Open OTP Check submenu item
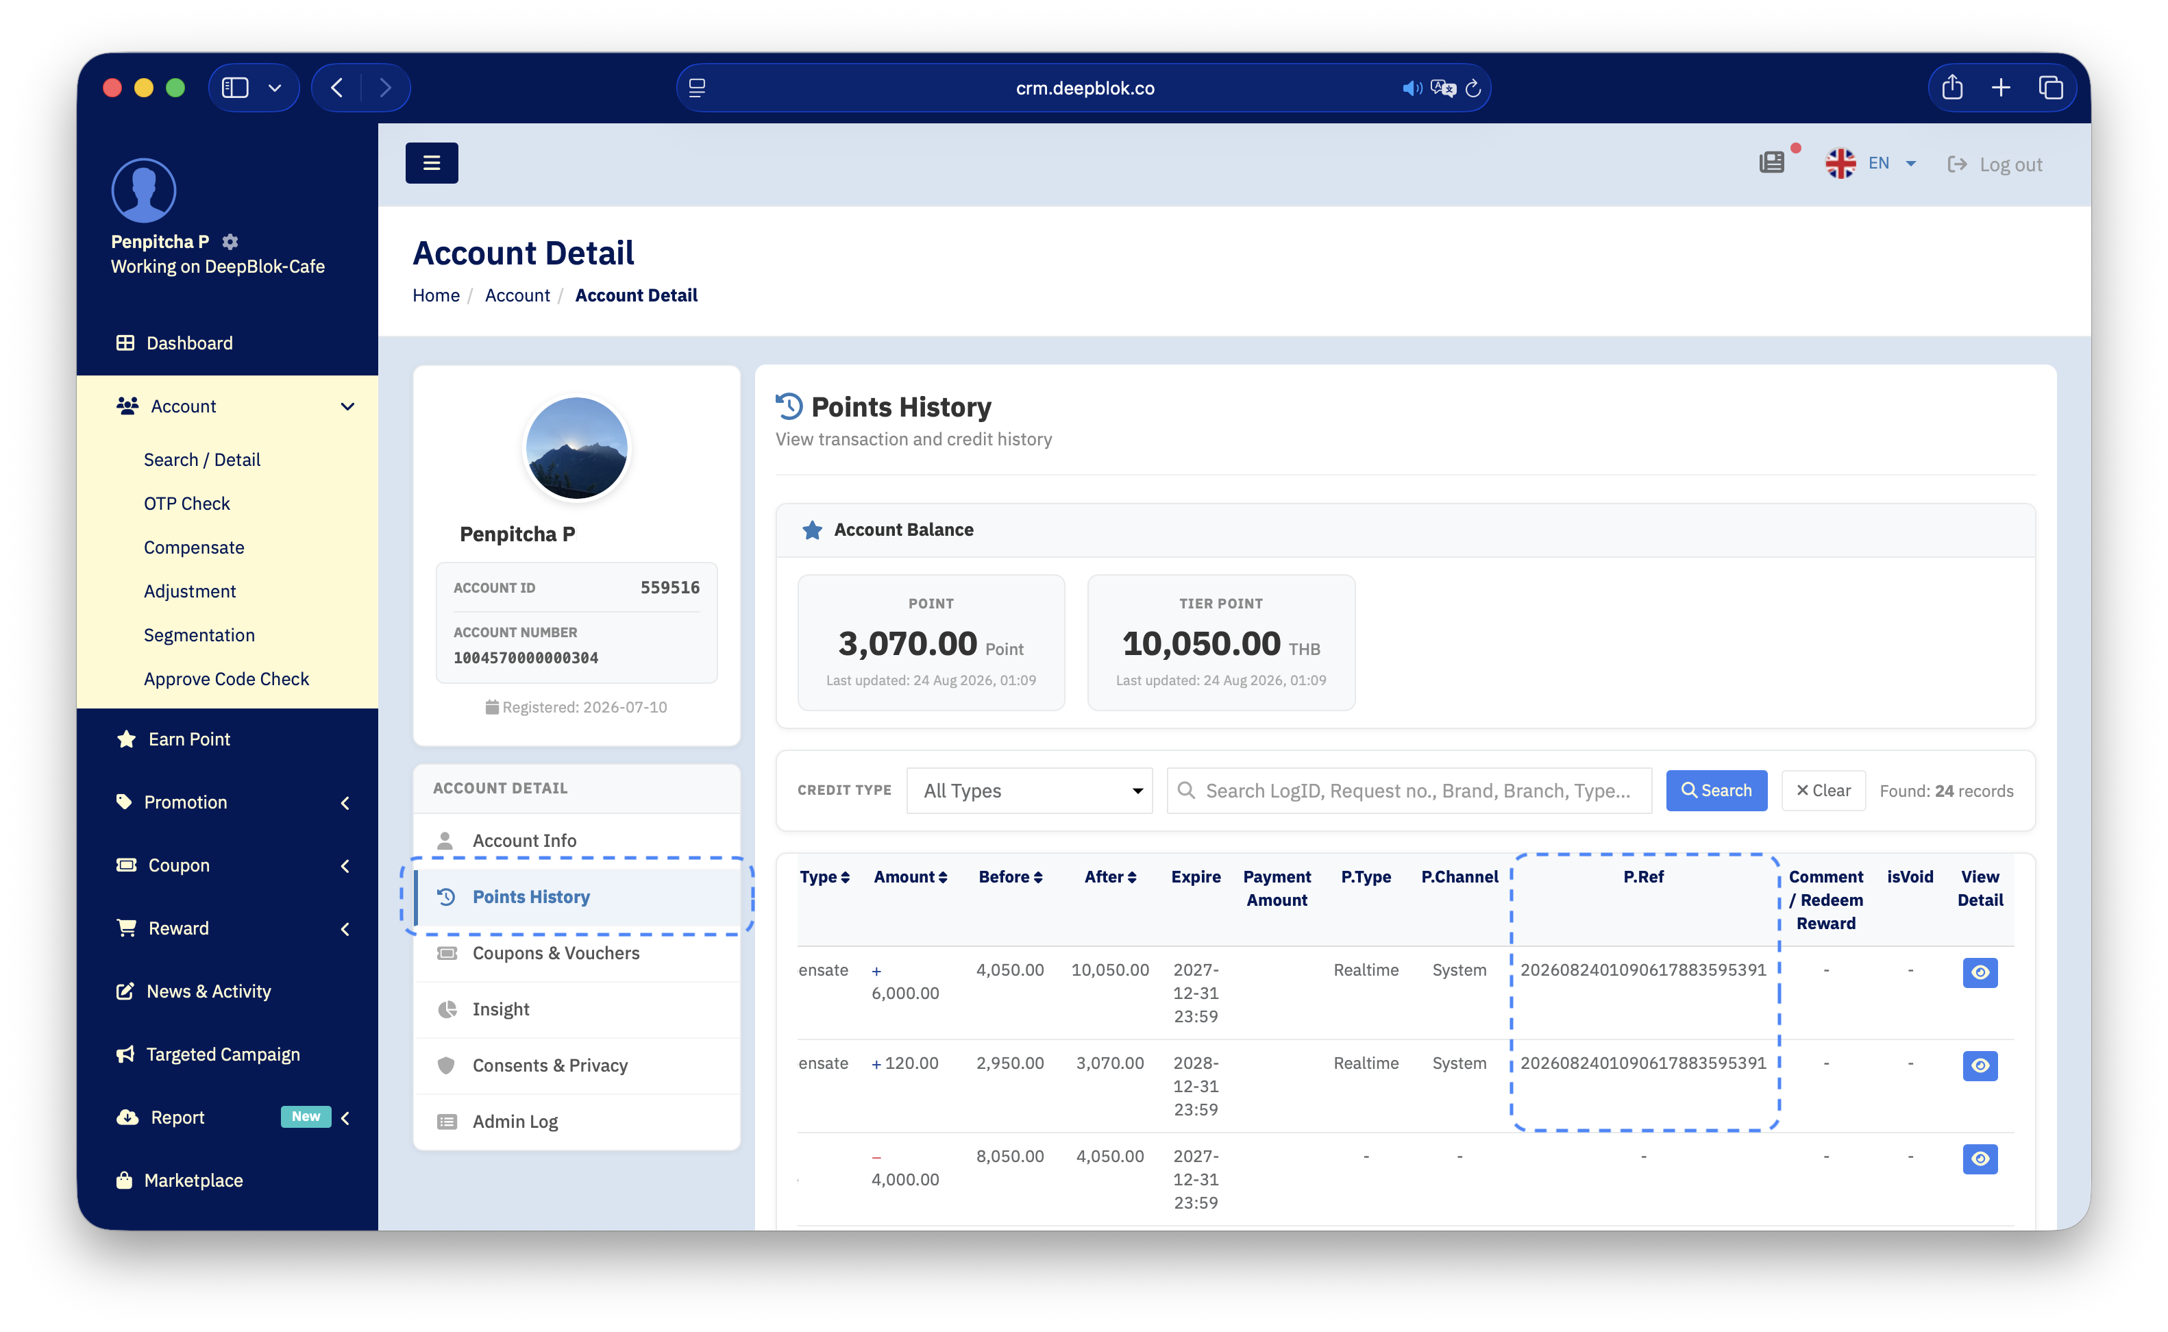The width and height of the screenshot is (2168, 1332). coord(187,504)
